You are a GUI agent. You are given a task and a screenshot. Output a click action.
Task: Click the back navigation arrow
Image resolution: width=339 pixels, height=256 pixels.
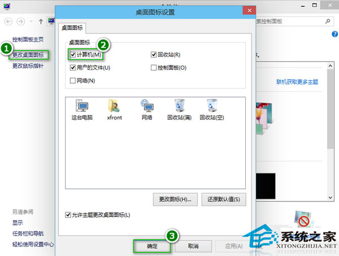[x=8, y=22]
